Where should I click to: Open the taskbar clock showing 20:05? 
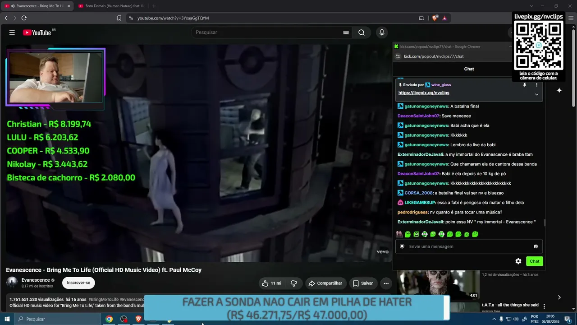(551, 319)
